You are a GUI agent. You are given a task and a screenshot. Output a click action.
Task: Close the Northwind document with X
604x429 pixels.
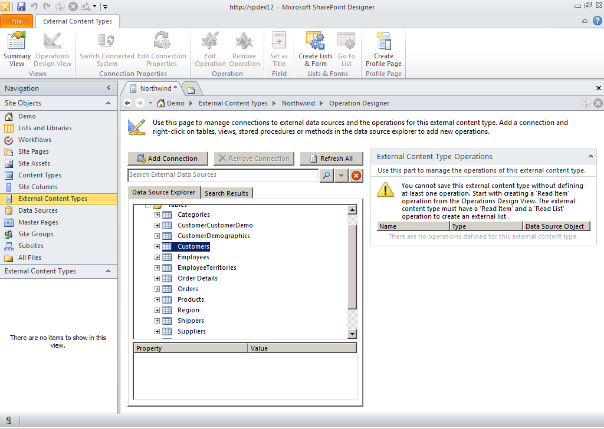[599, 88]
